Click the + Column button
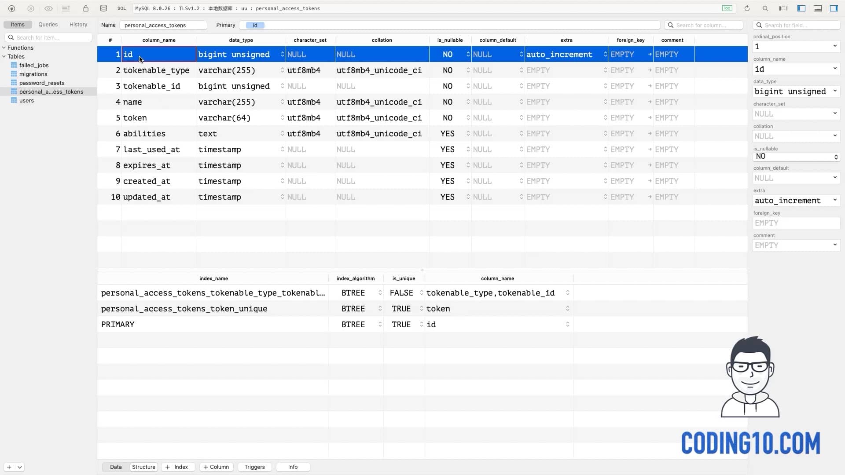This screenshot has height=475, width=845. pos(216,467)
